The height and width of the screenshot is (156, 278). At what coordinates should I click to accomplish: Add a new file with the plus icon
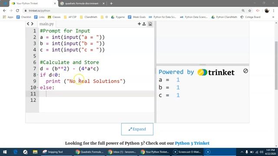139,24
